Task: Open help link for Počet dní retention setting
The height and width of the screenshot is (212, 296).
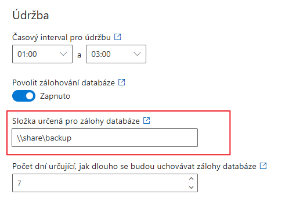Action: tap(263, 166)
